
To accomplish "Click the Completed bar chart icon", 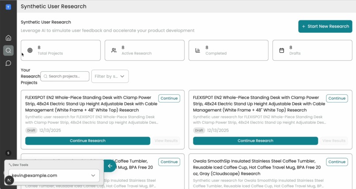I will (198, 50).
